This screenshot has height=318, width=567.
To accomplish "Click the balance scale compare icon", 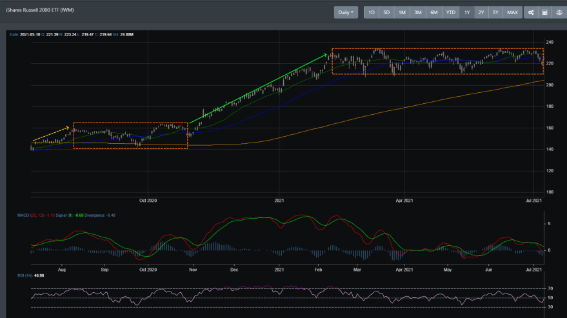I will pyautogui.click(x=559, y=12).
